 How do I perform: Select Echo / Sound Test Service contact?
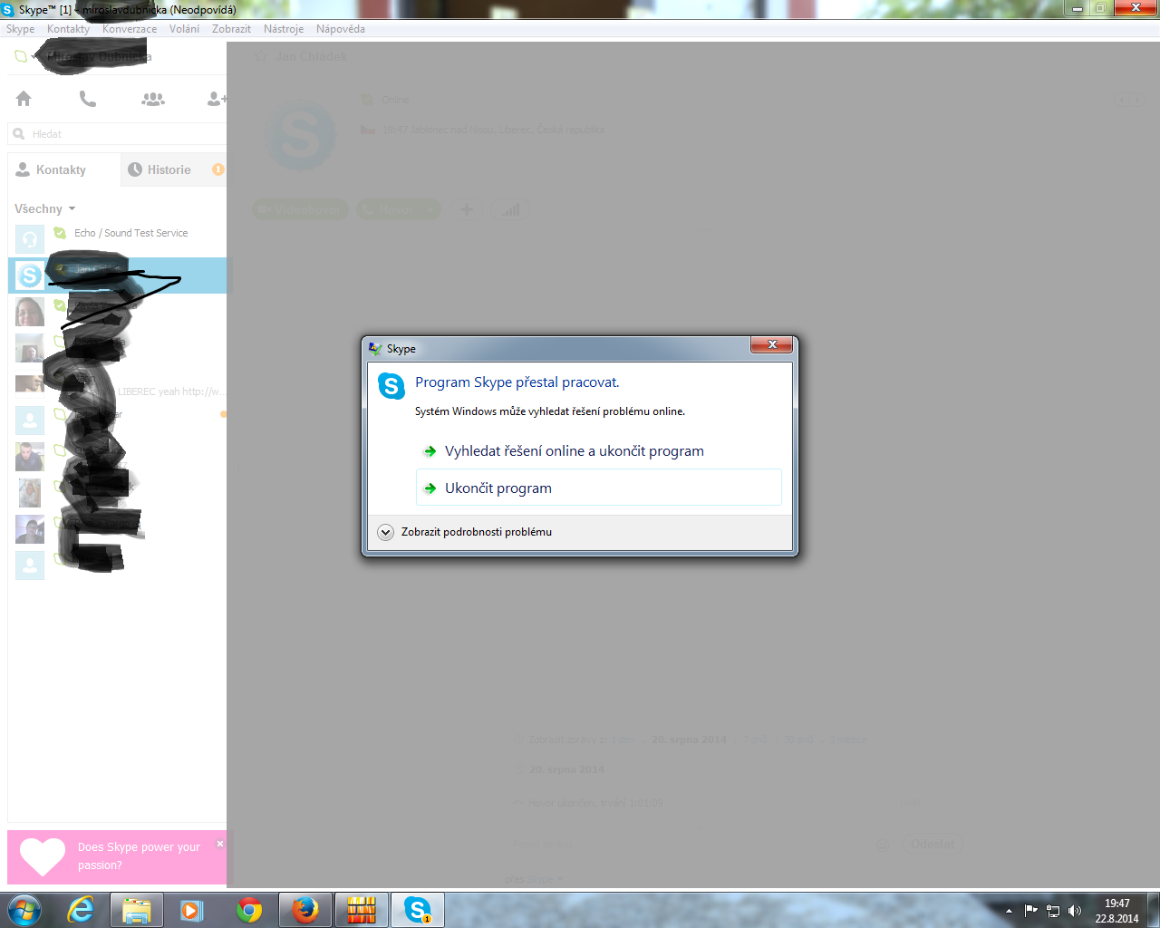130,233
